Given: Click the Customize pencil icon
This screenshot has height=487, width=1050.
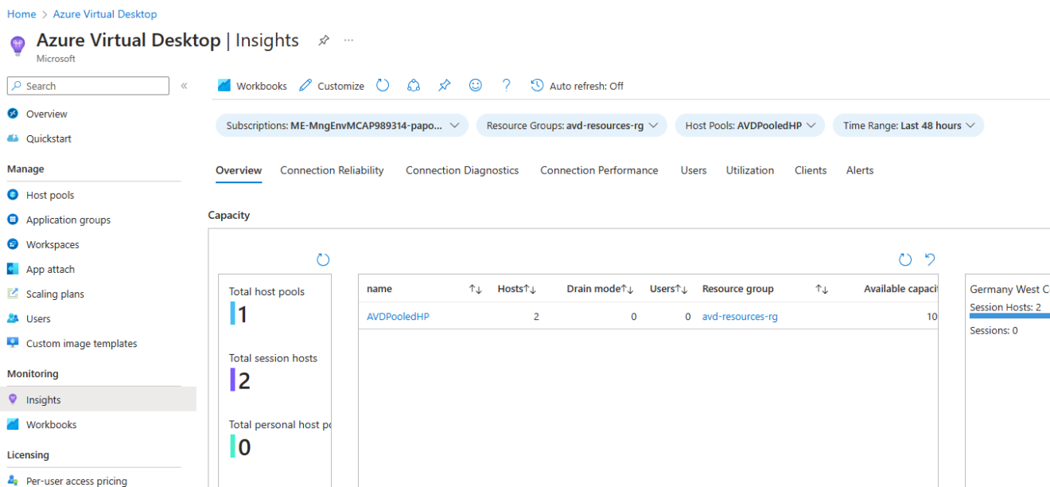Looking at the screenshot, I should [305, 85].
